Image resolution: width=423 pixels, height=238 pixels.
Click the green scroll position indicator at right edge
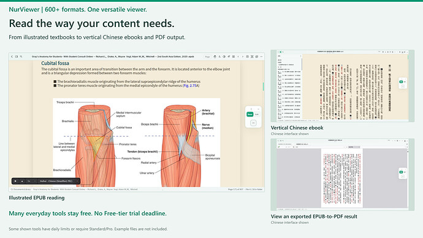coord(263,86)
